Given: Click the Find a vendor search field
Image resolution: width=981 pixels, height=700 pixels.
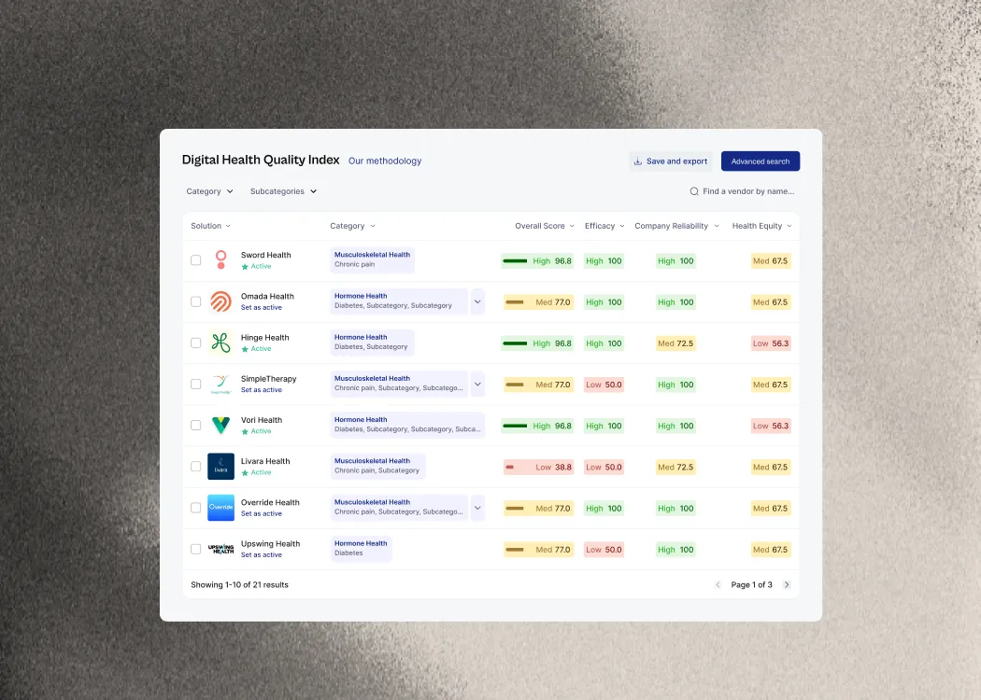Looking at the screenshot, I should (742, 191).
